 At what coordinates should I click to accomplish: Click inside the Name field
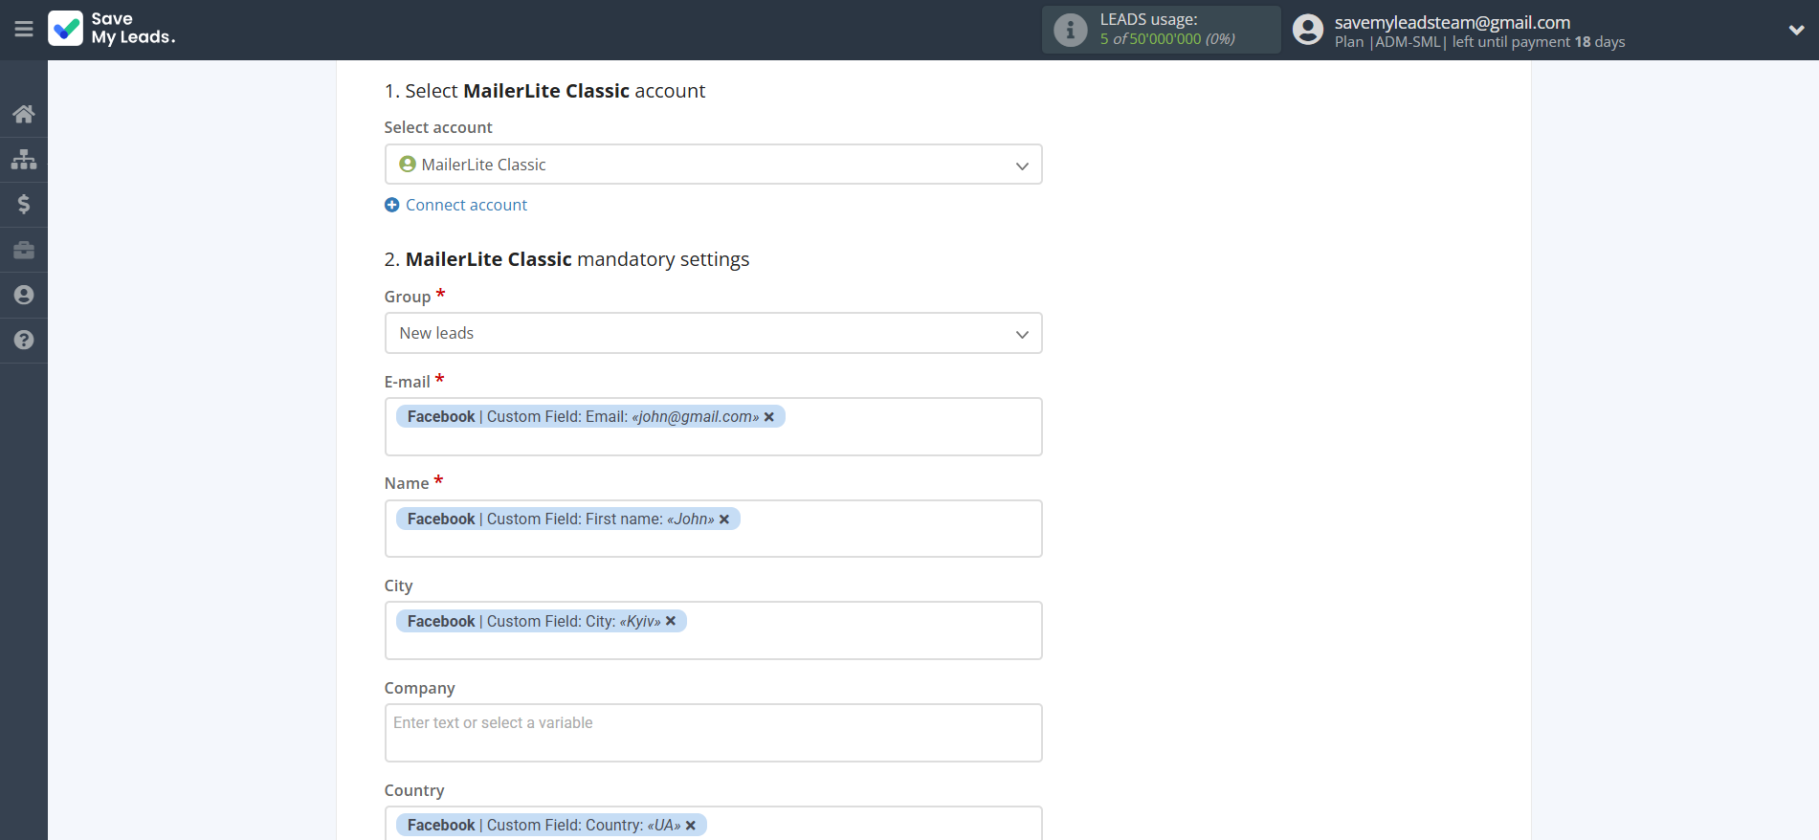[x=713, y=528]
